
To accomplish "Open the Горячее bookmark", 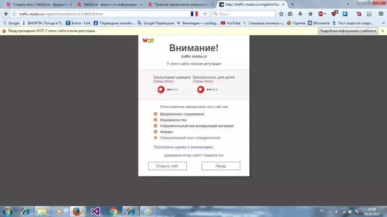I will coord(296,23).
